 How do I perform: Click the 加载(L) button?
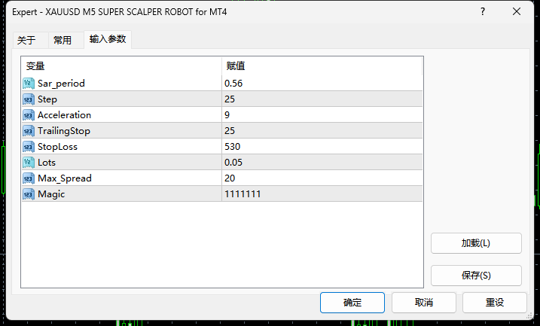(476, 243)
